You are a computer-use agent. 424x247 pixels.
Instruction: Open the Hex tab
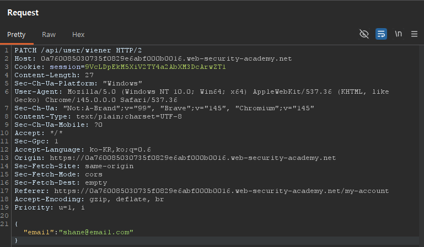point(78,34)
